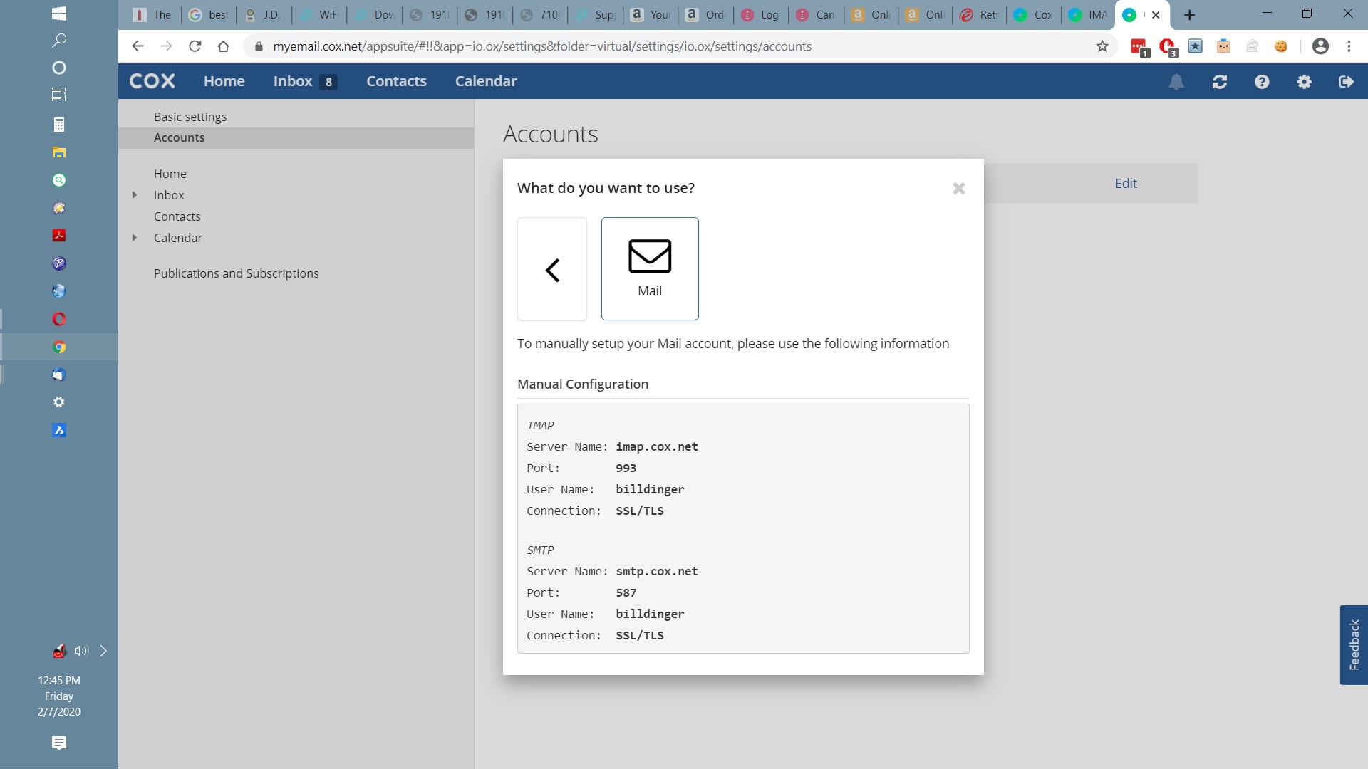This screenshot has width=1368, height=769.
Task: Open the Chrome three-dot menu
Action: (x=1349, y=46)
